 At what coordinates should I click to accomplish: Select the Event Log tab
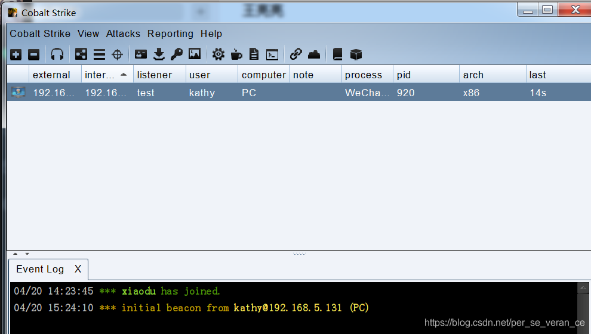40,269
